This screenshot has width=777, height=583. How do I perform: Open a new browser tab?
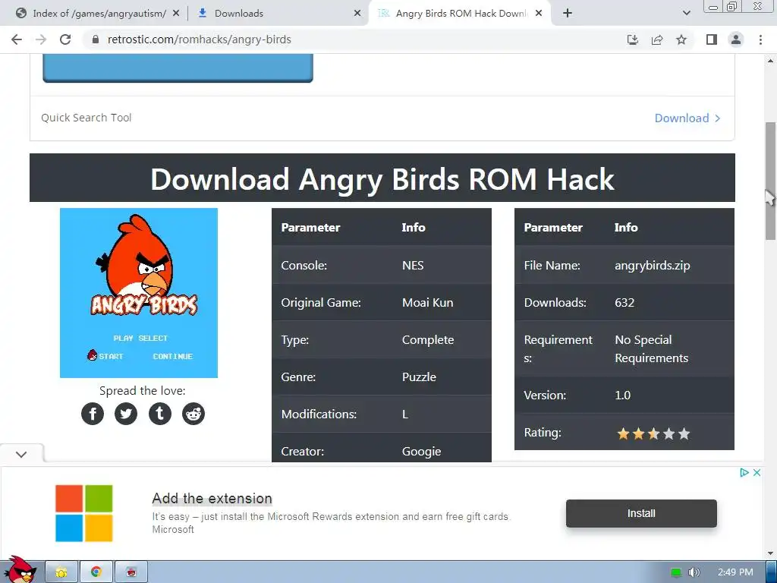click(568, 14)
